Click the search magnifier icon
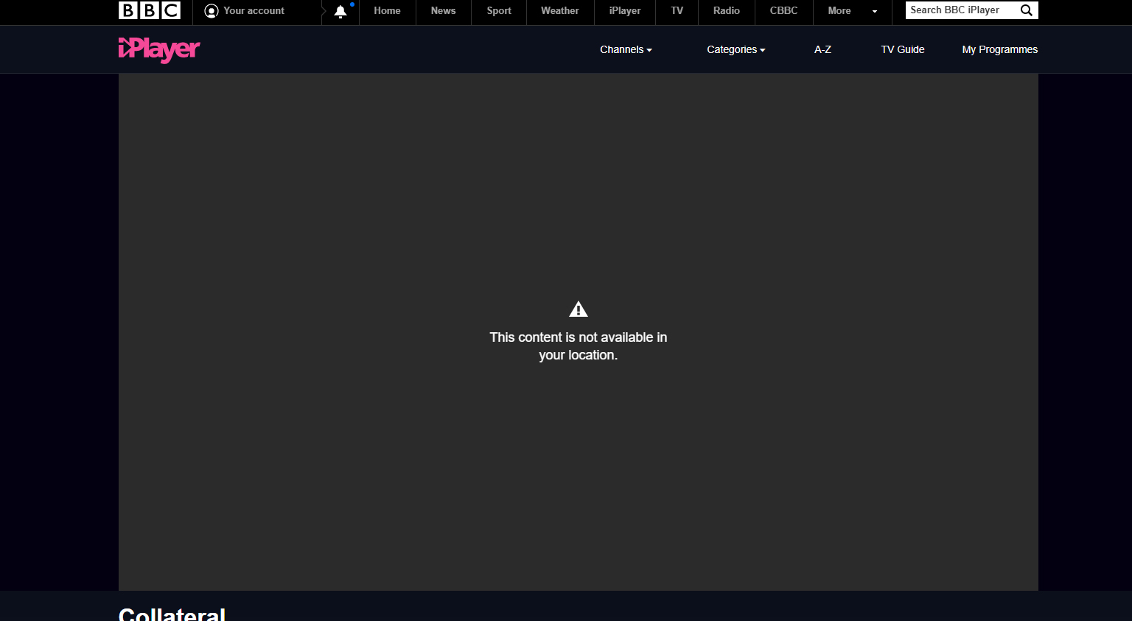 pos(1026,10)
